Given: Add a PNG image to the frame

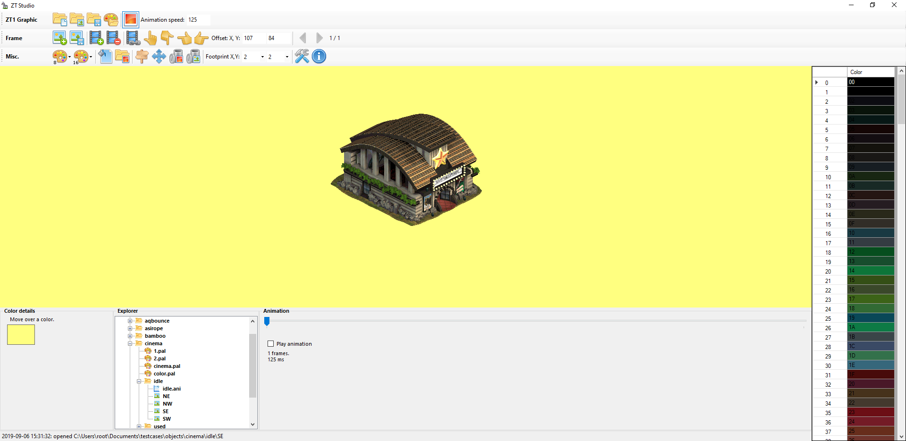Looking at the screenshot, I should 59,38.
